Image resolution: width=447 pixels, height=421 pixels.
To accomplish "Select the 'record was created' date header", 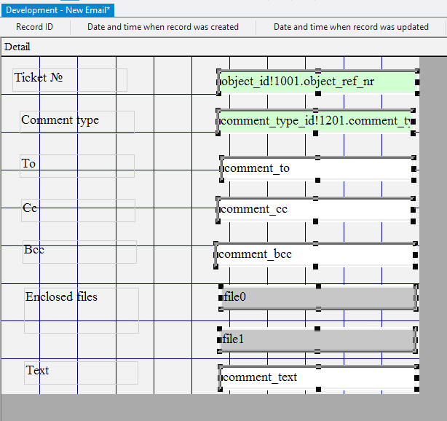I will click(163, 27).
